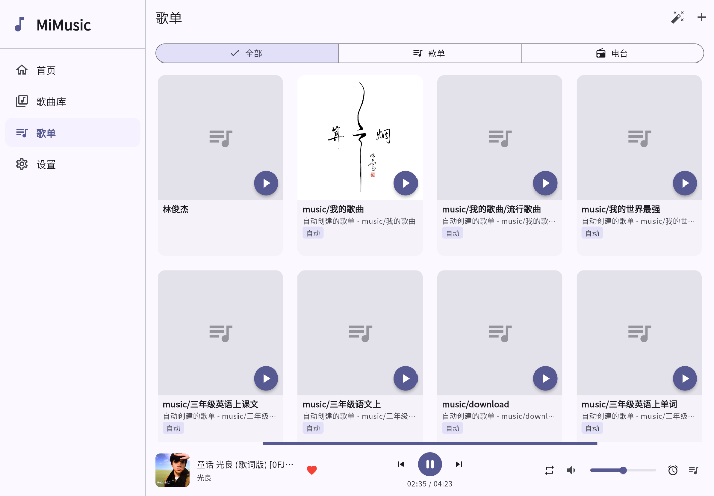Mute audio with the speaker icon
The image size is (714, 496).
[571, 470]
